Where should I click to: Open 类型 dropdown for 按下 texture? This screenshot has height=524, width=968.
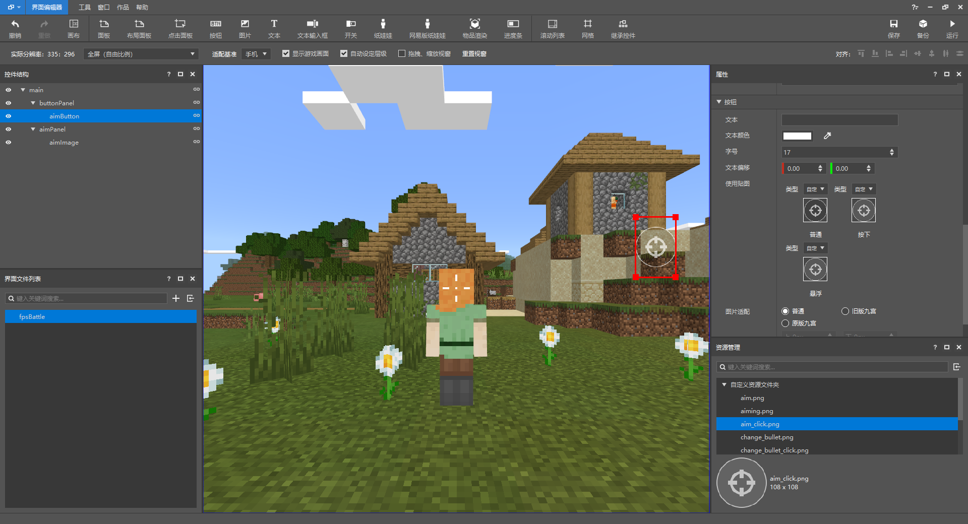864,189
